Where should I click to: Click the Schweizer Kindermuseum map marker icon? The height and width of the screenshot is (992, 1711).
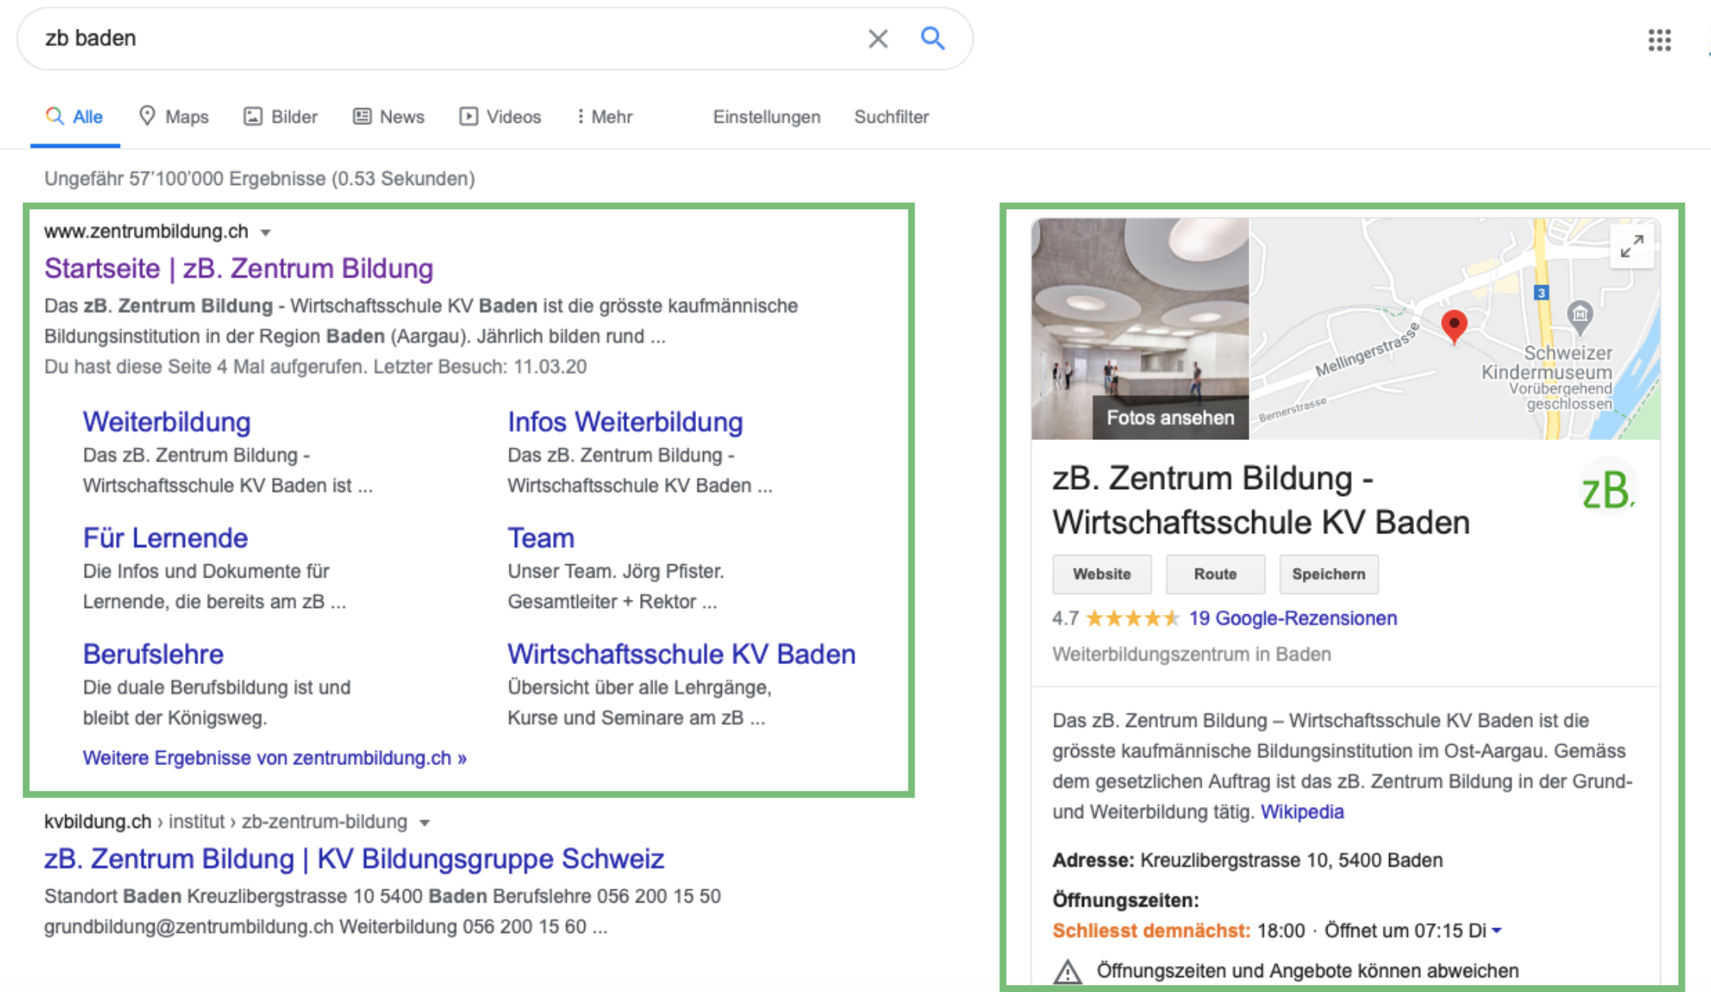[x=1580, y=316]
